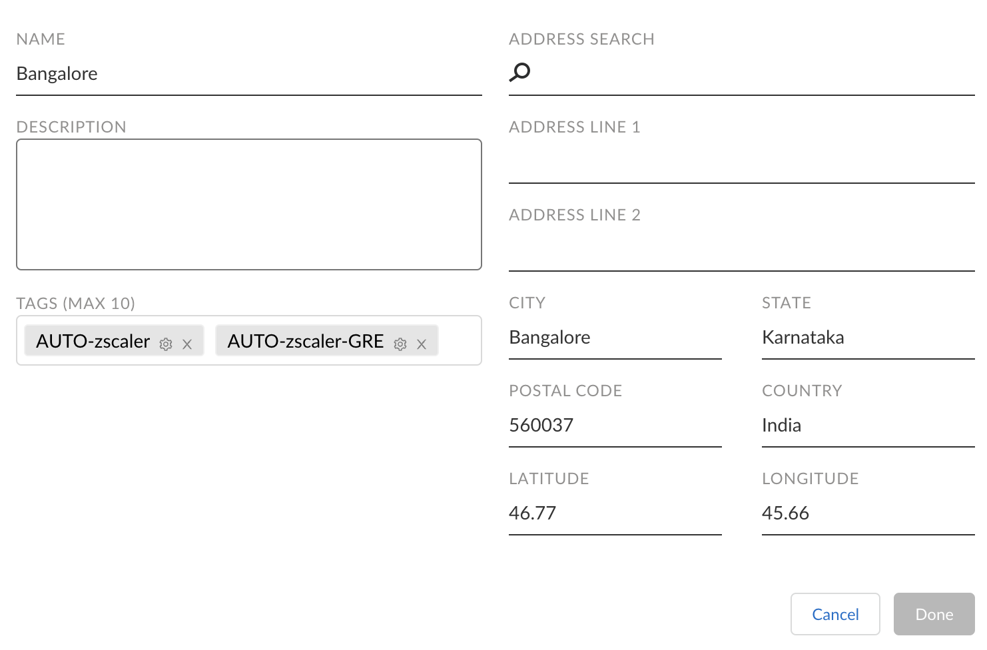Select the AUTO-zscaler-GRE tag label
987x650 pixels.
coord(306,341)
